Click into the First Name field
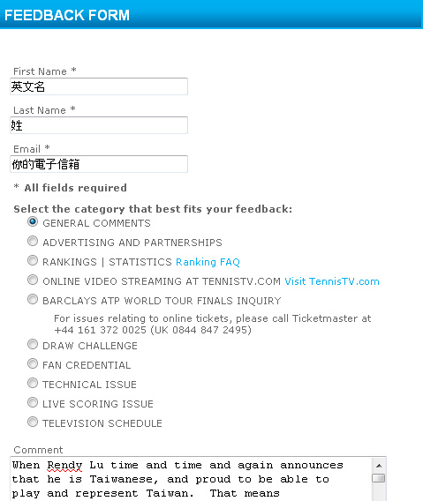The height and width of the screenshot is (501, 423). (x=99, y=86)
